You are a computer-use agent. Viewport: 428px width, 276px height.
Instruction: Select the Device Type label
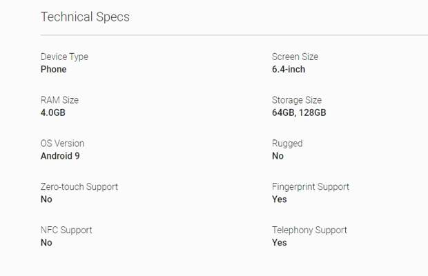pyautogui.click(x=64, y=57)
